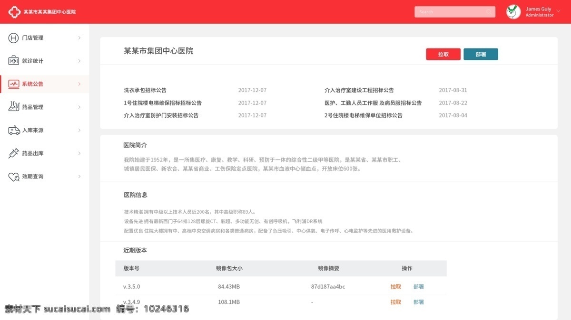Click the red 拉取 button
Image resolution: width=571 pixels, height=320 pixels.
[443, 54]
